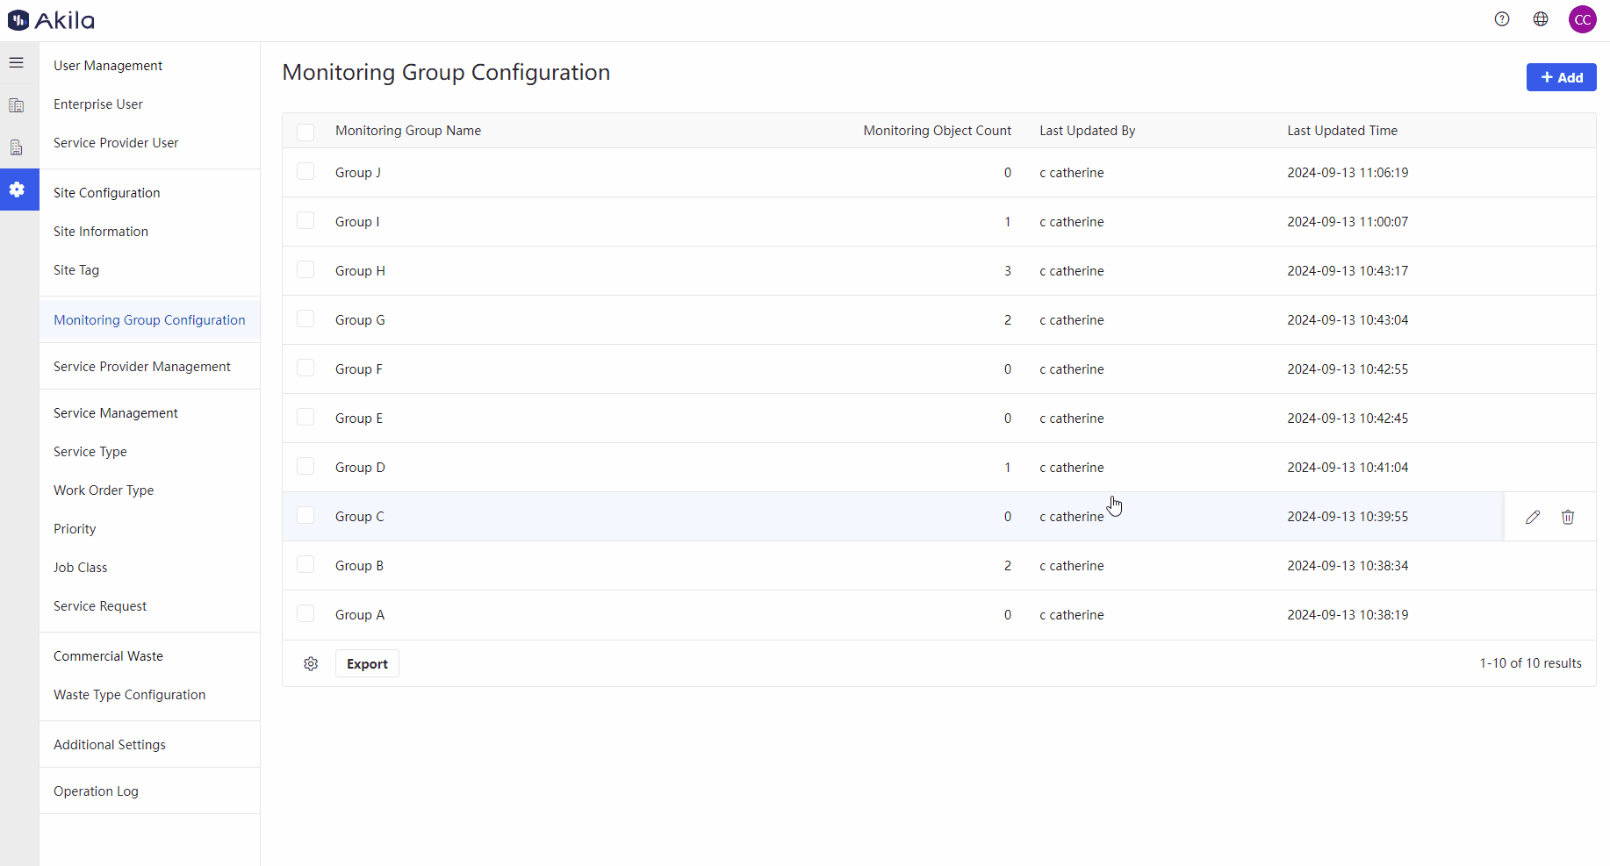Screen dimensions: 1610x866
Task: Edit Group C with pencil icon
Action: pos(1533,517)
